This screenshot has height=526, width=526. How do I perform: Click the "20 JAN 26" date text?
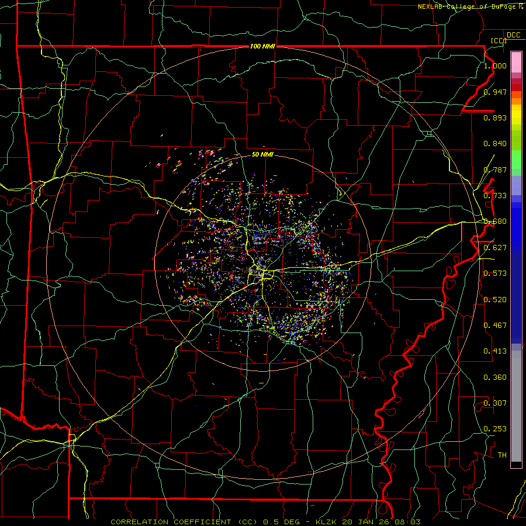365,522
